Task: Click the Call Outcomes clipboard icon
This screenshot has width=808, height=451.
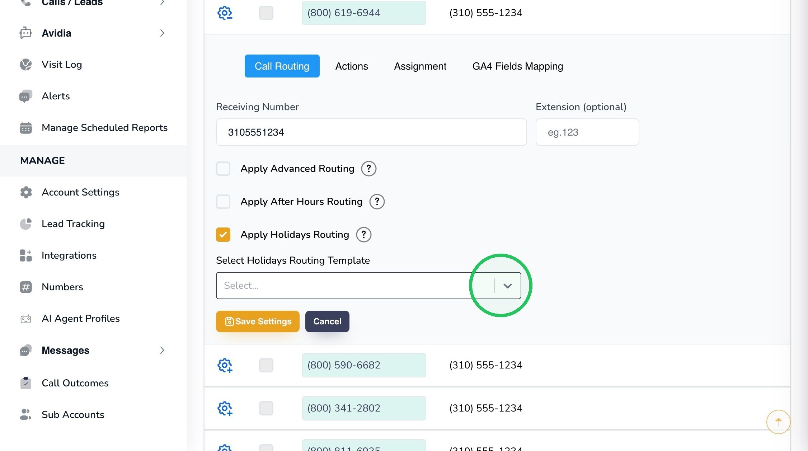Action: point(26,383)
